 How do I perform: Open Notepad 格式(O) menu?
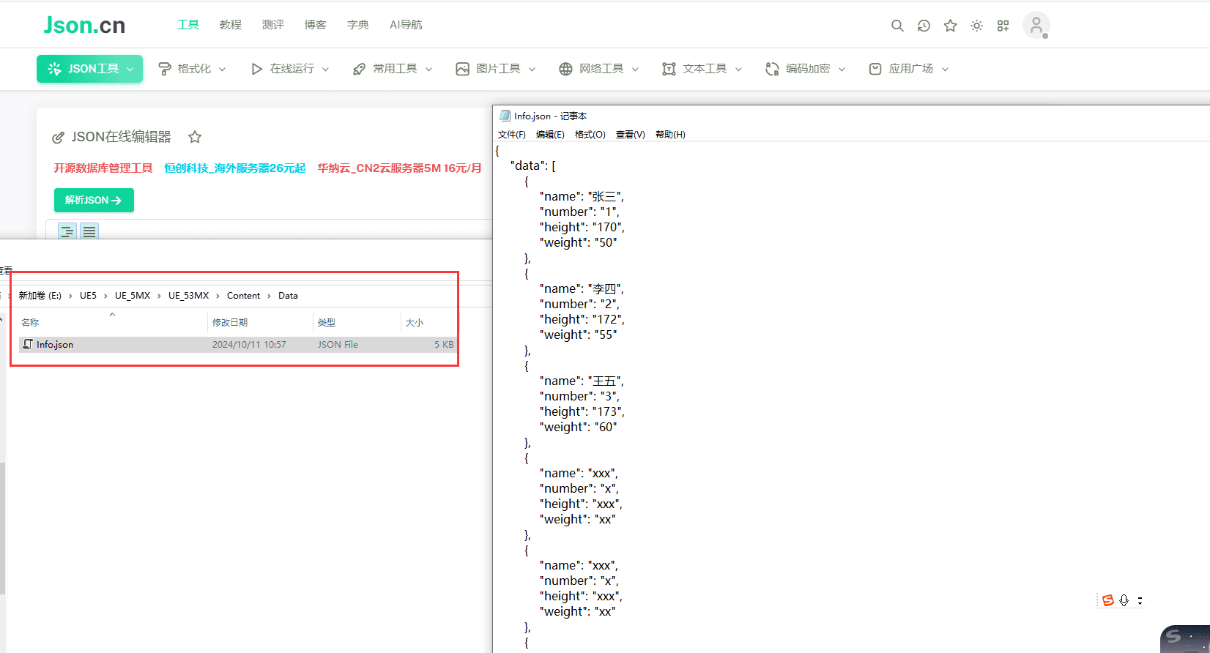[x=590, y=135]
